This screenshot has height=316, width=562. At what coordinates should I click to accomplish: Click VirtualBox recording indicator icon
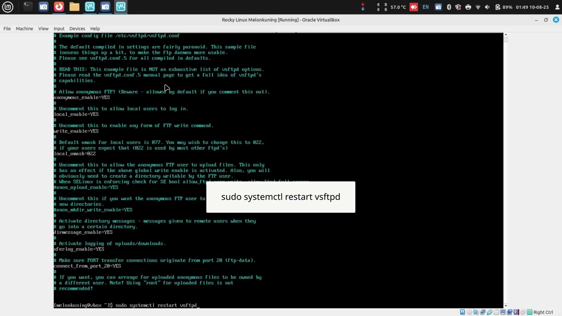(510, 312)
